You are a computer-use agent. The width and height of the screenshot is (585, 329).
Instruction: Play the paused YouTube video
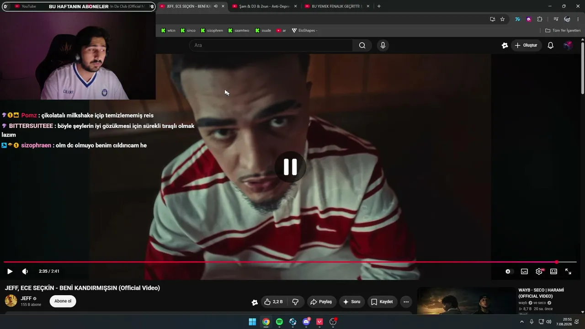10,271
